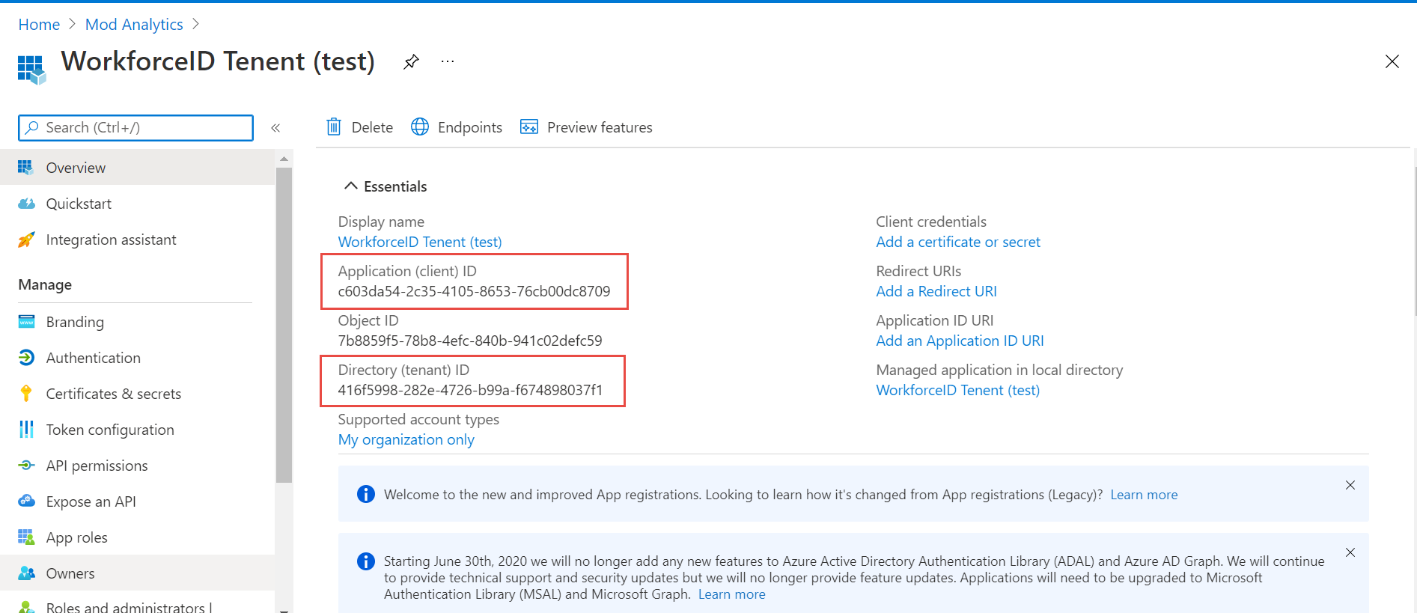Collapse the Essentials section
This screenshot has width=1417, height=613.
pos(385,186)
